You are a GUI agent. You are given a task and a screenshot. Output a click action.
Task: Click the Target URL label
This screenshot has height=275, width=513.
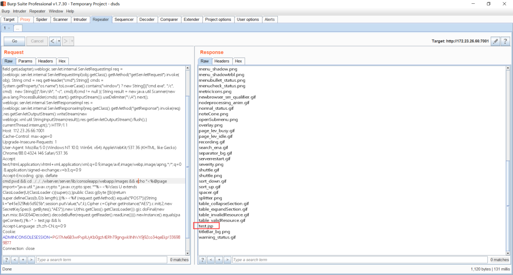click(x=460, y=41)
